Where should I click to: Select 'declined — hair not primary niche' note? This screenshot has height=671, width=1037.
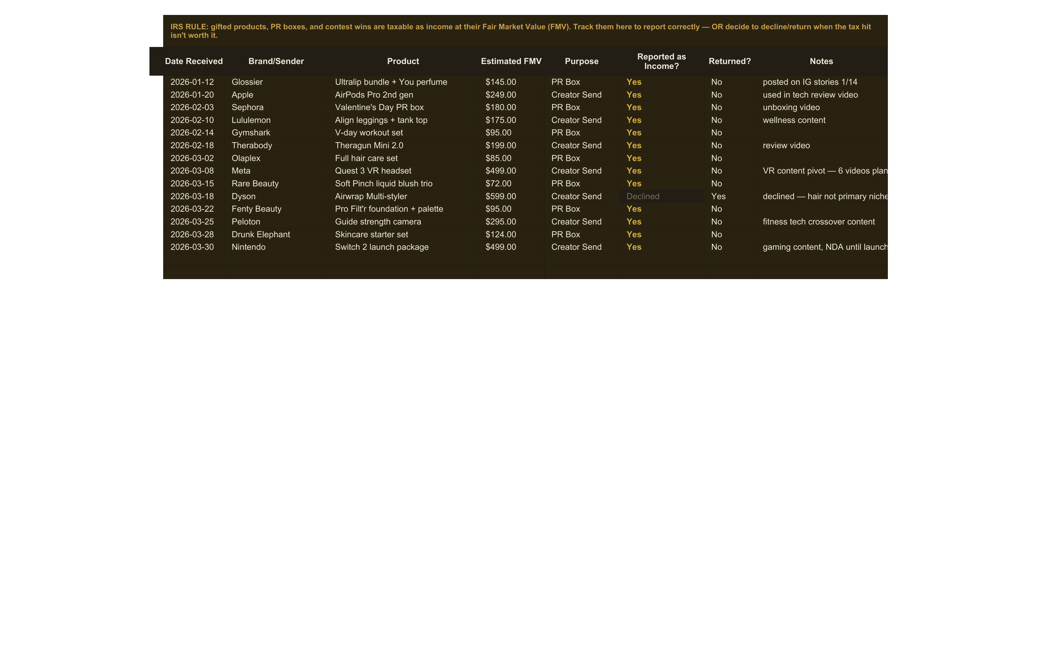[821, 196]
